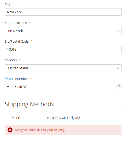Image resolution: width=126 pixels, height=141 pixels.
Task: Focus the City text input
Action: 63,12
